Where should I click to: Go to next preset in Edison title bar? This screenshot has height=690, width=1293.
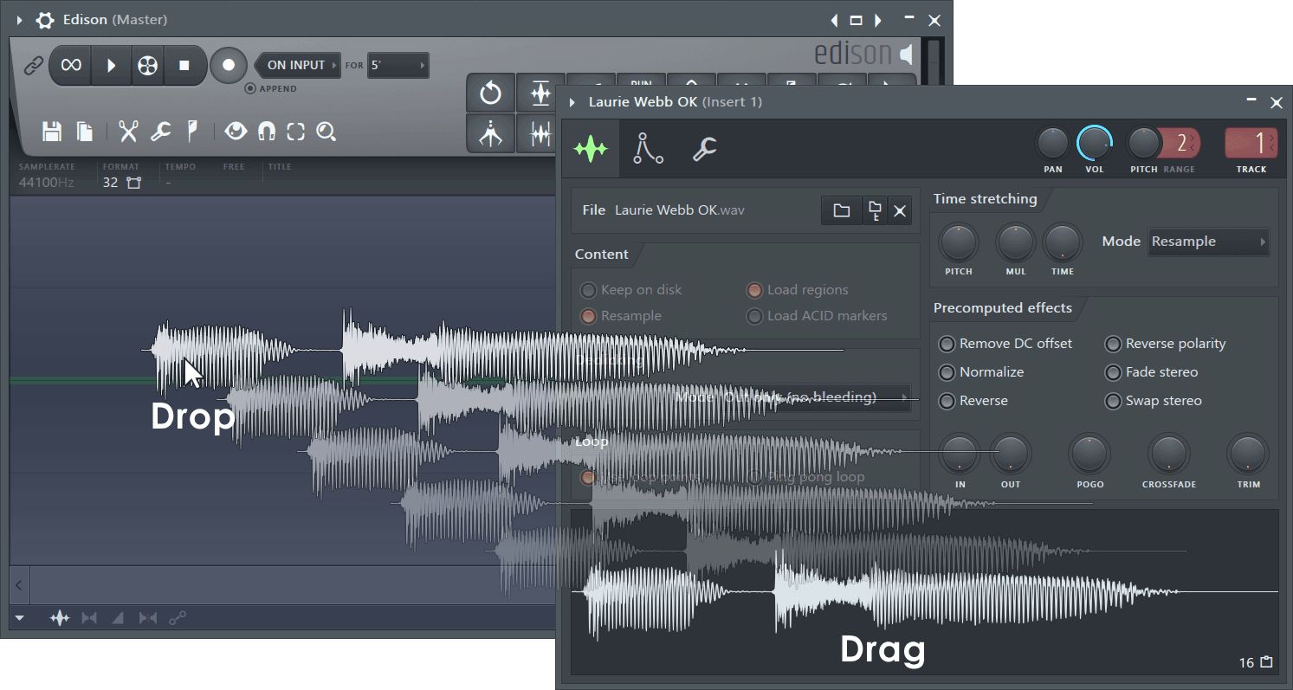point(878,20)
